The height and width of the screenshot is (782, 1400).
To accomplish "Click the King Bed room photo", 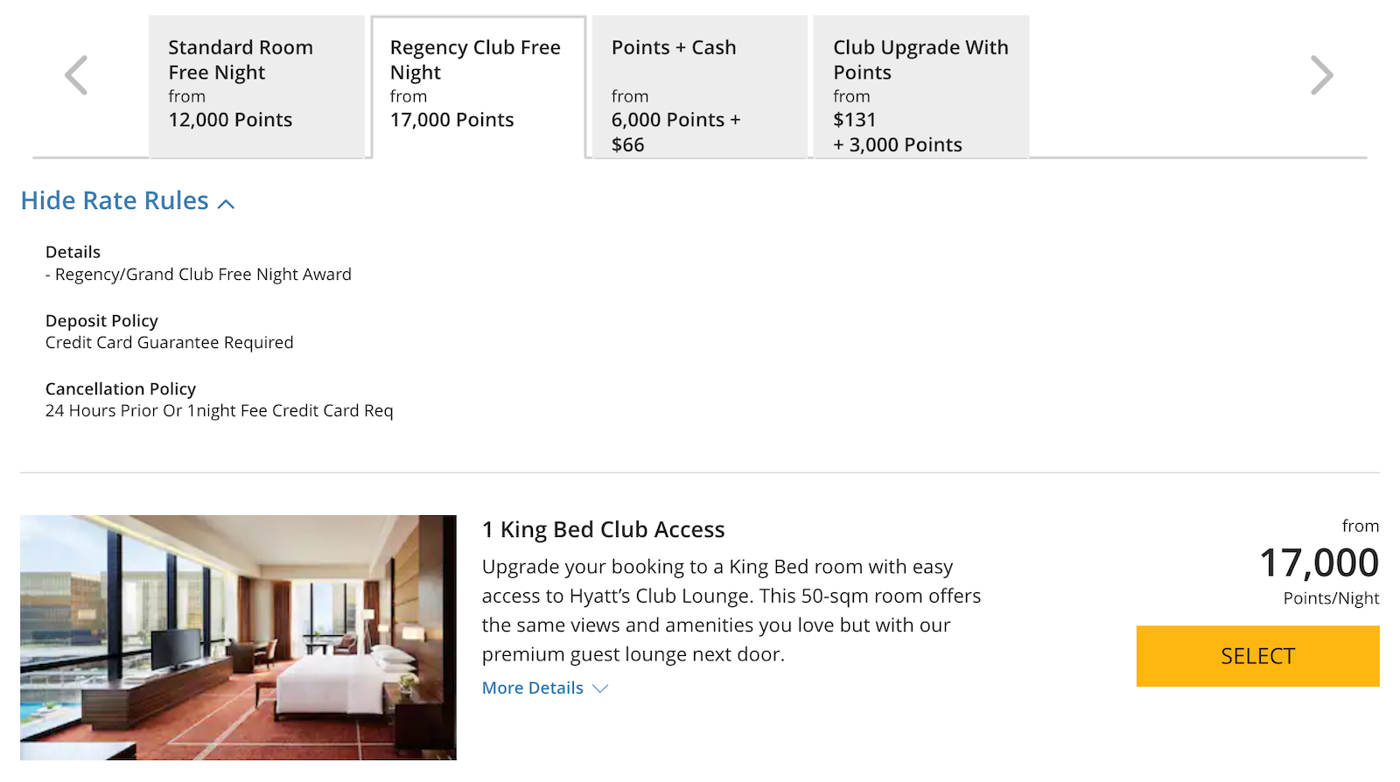I will pyautogui.click(x=238, y=637).
